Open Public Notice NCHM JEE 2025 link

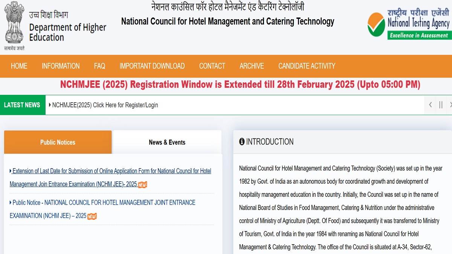102,209
